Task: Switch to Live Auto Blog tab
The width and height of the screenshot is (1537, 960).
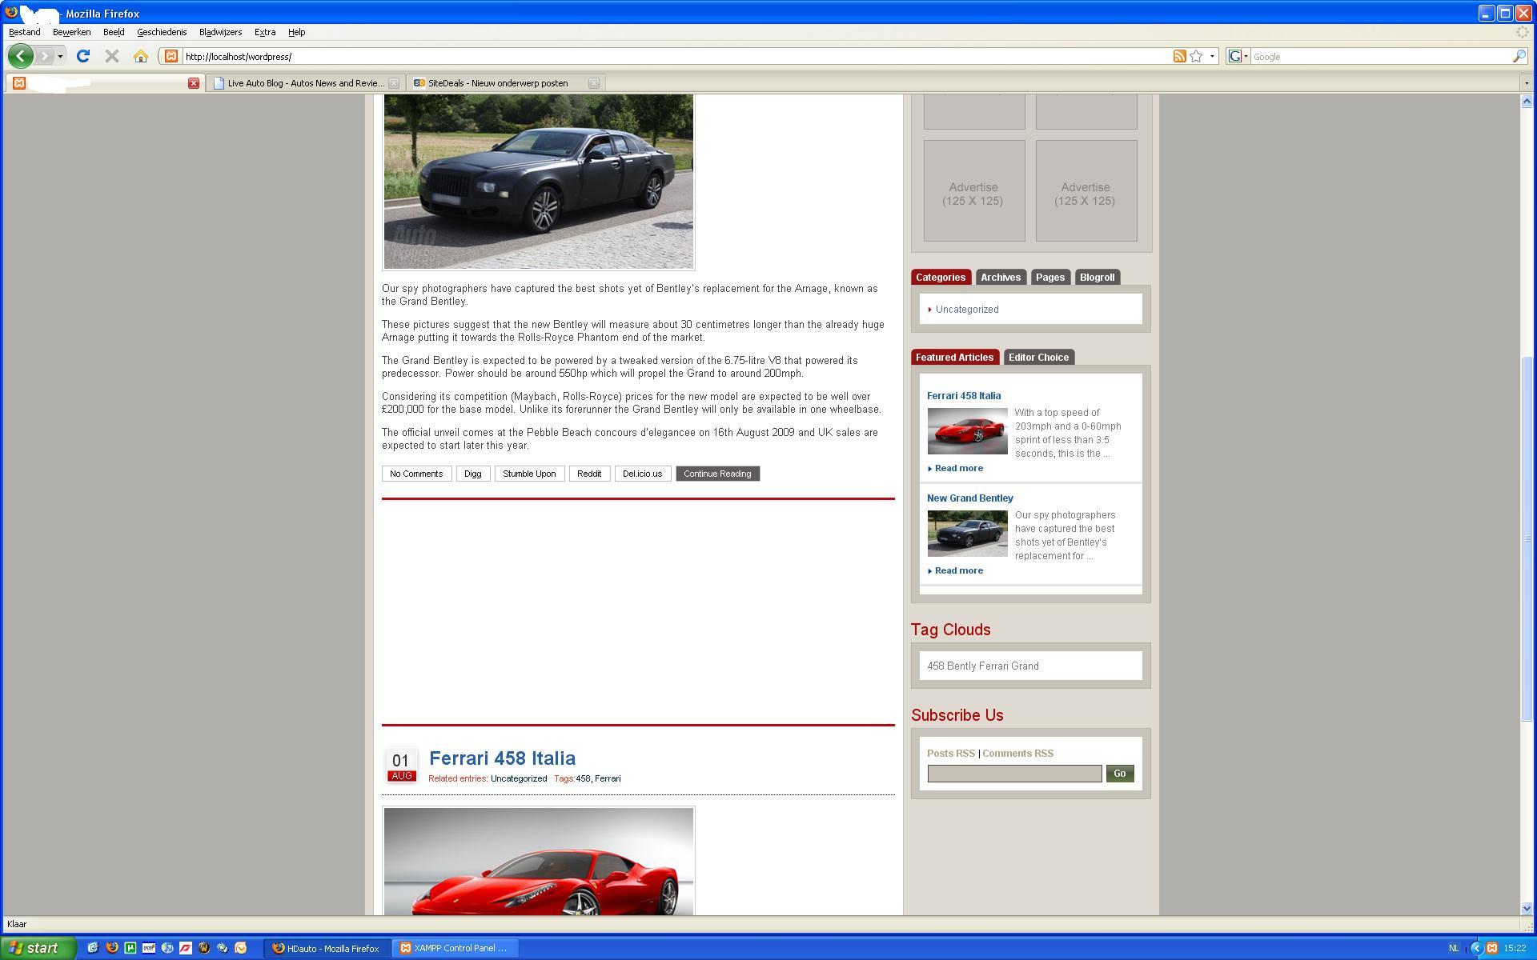Action: click(305, 83)
